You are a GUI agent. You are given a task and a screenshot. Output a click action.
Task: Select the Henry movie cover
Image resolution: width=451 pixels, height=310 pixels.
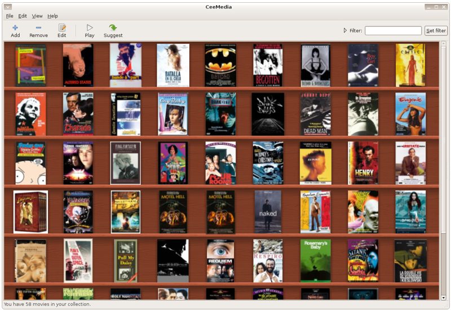[363, 163]
